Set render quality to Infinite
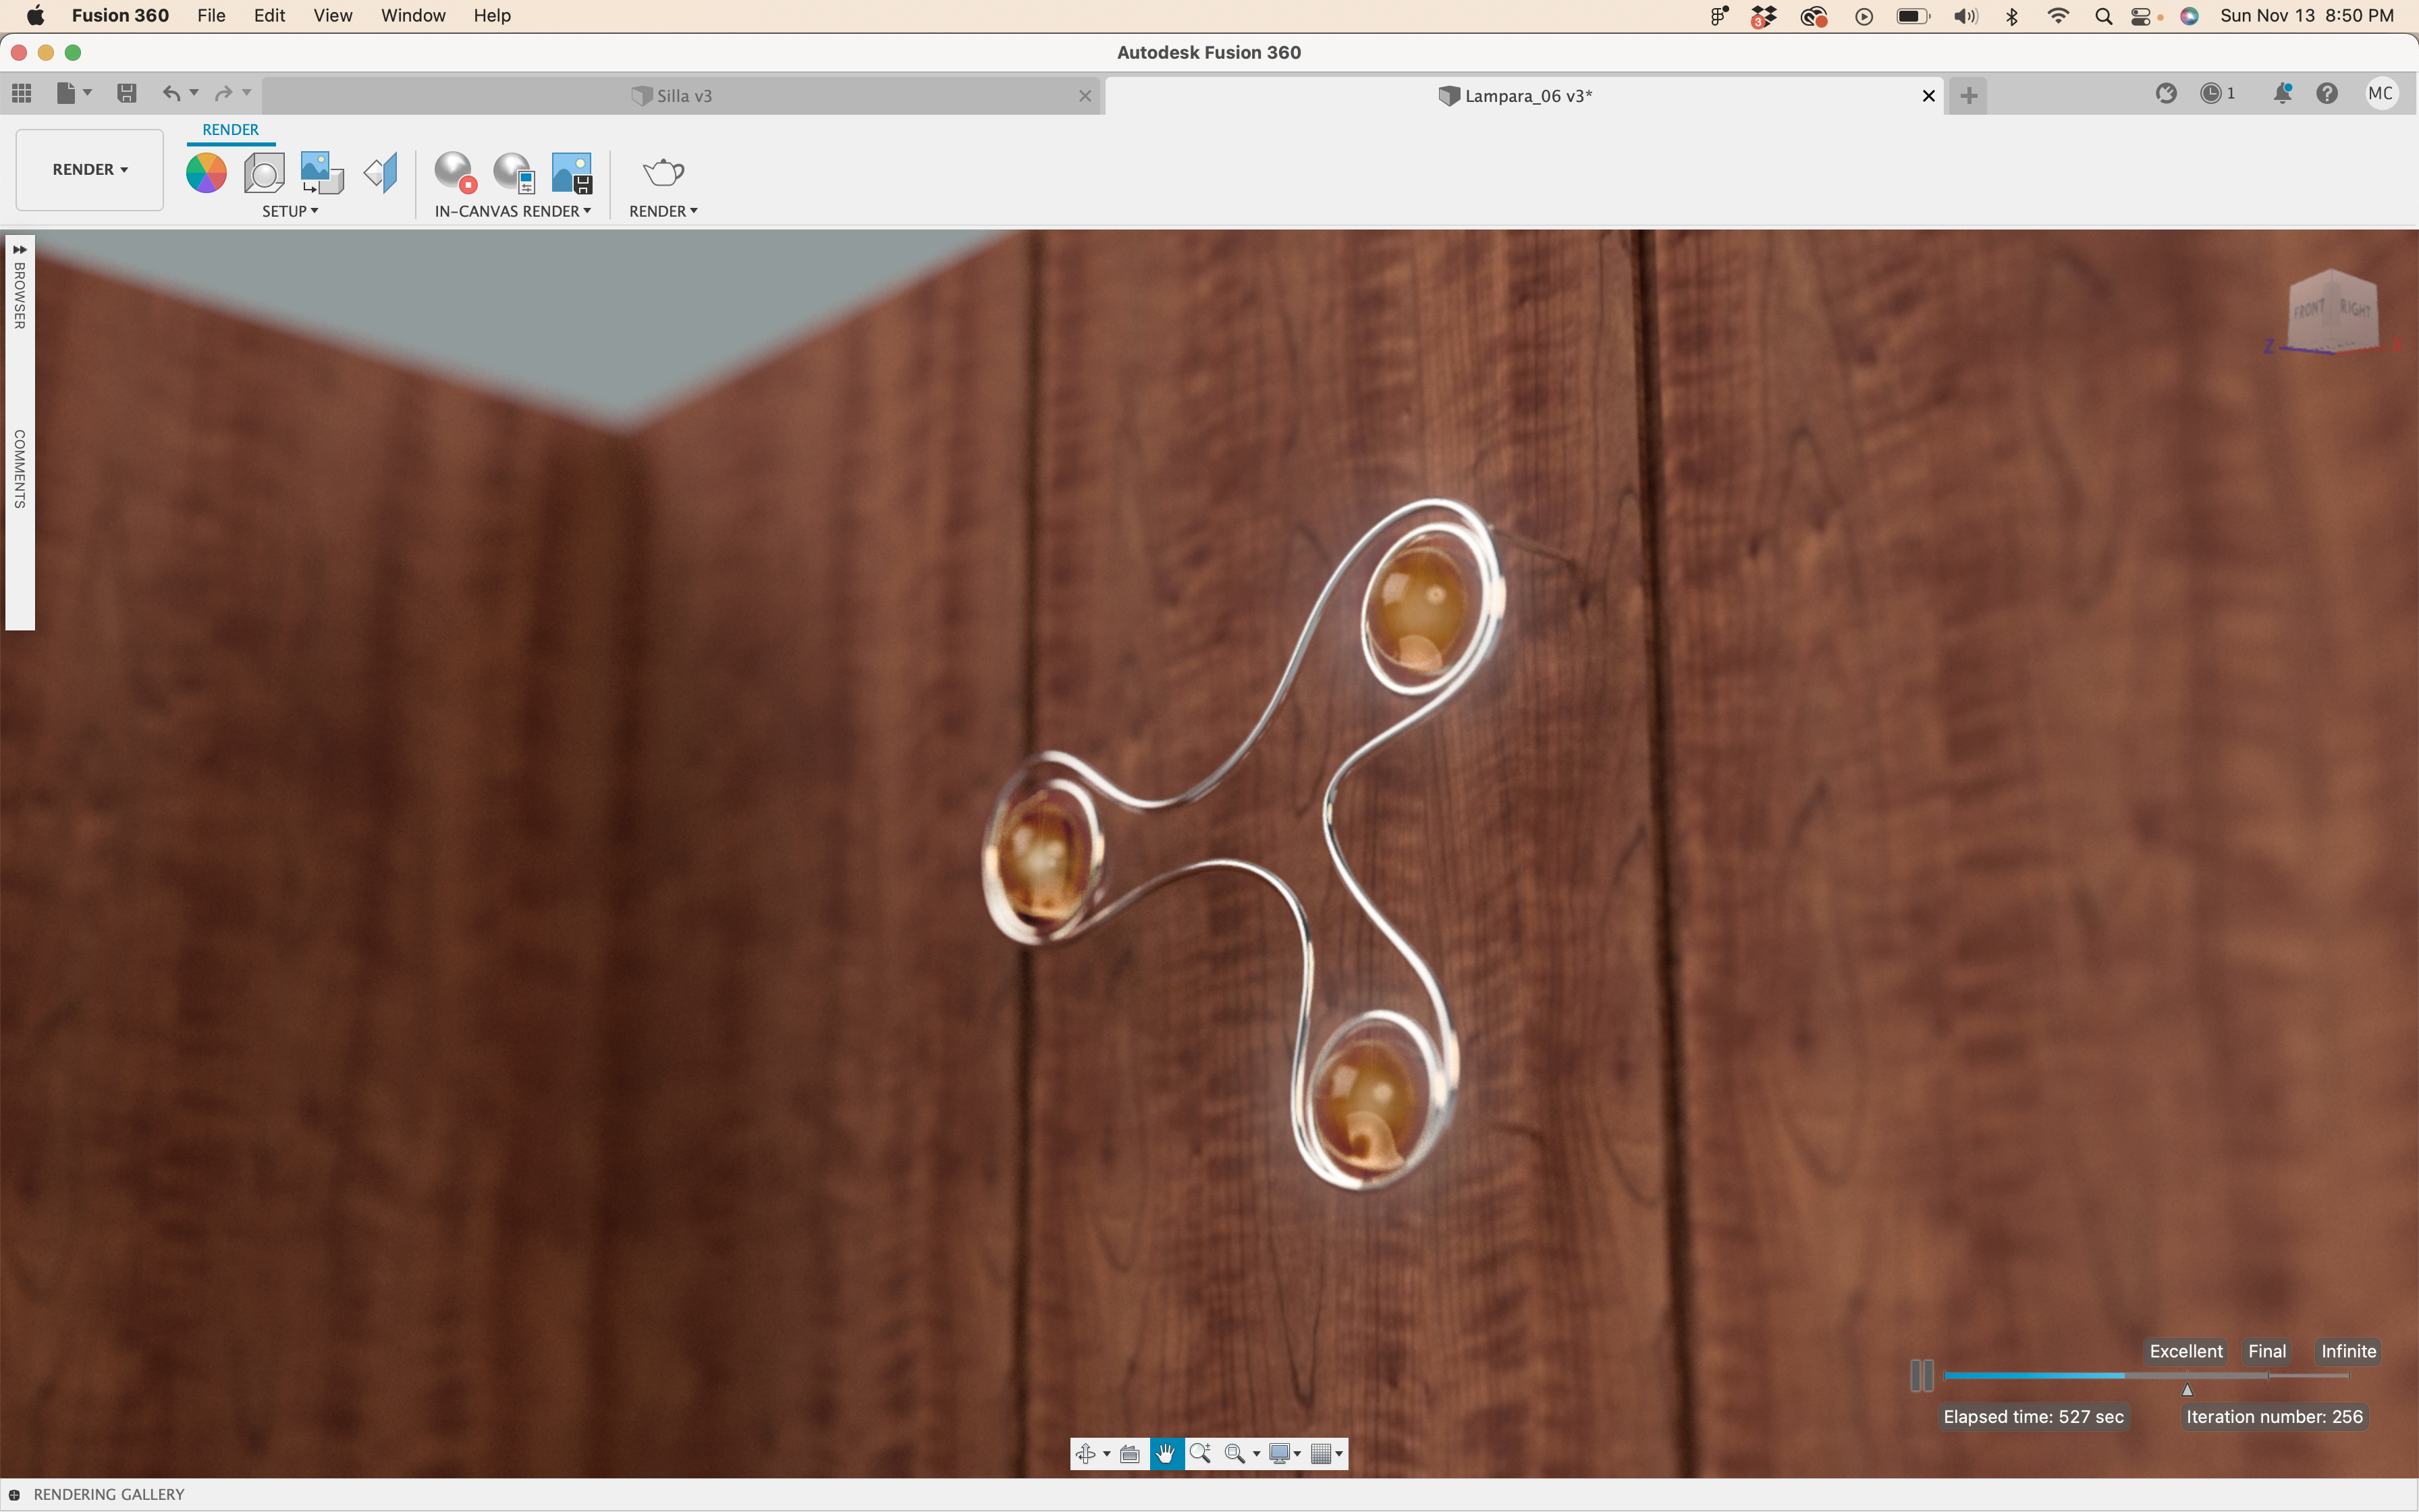The height and width of the screenshot is (1512, 2419). pyautogui.click(x=2348, y=1351)
